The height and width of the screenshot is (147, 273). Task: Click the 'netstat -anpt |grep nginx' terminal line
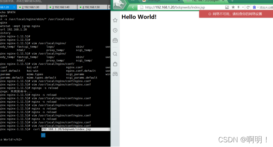click(x=20, y=26)
